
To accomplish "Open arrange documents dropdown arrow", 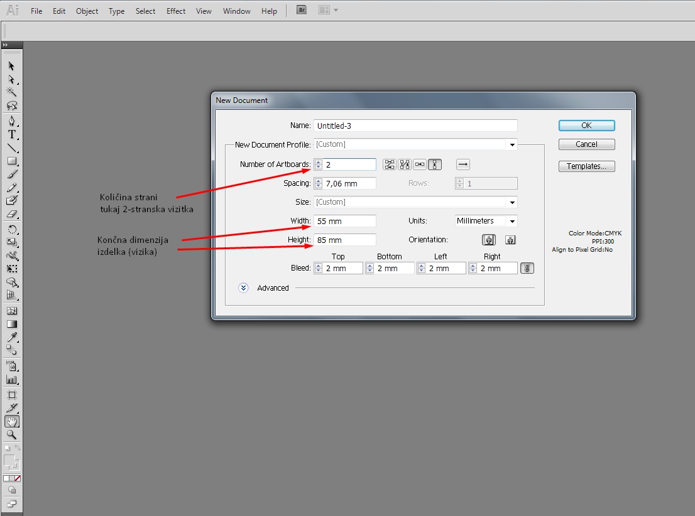I will coord(336,10).
